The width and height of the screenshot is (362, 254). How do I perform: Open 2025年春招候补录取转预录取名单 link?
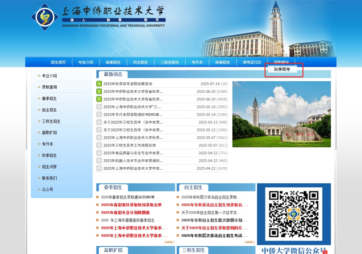[x=131, y=205]
